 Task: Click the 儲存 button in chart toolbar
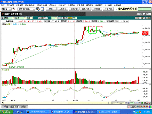click(x=143, y=18)
